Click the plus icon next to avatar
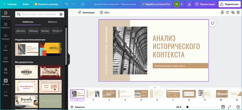The width and height of the screenshot is (242, 110). (182, 4)
